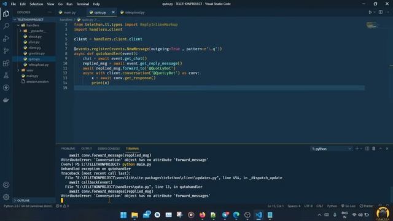Run Python file with play button
Viewport: 393px width, 221px height.
tap(370, 12)
